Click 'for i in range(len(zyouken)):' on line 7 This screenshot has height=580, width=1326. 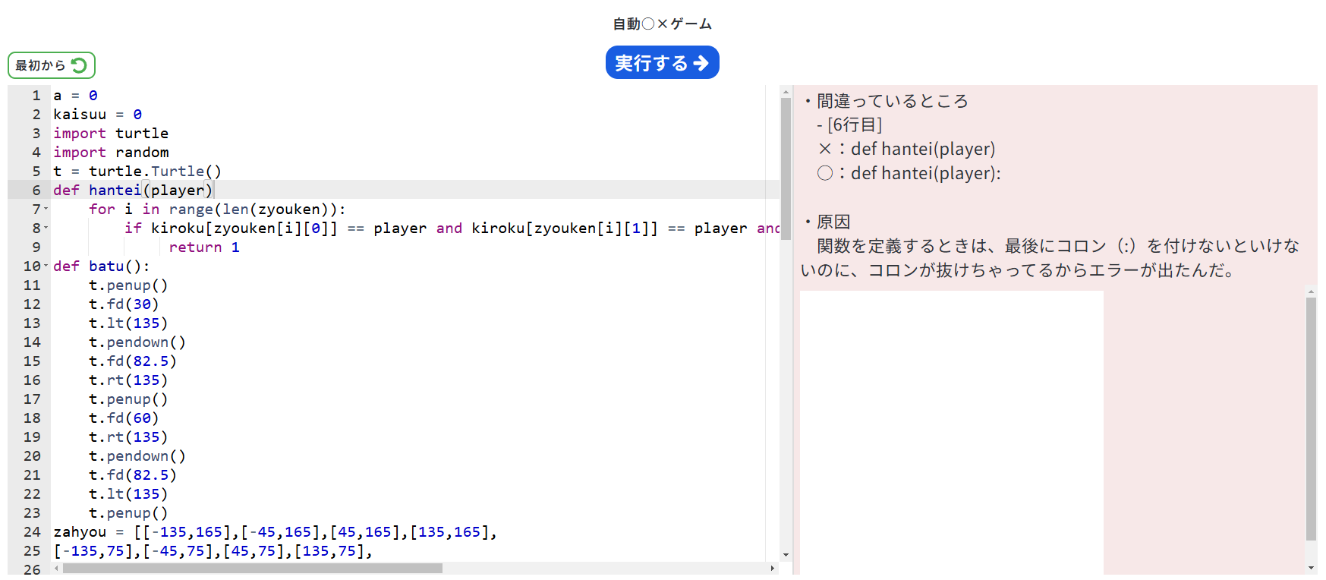(x=217, y=209)
